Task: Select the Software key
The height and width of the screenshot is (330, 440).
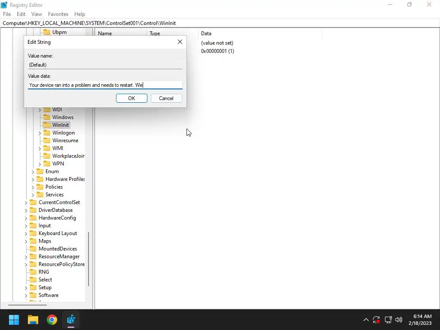Action: pos(49,295)
